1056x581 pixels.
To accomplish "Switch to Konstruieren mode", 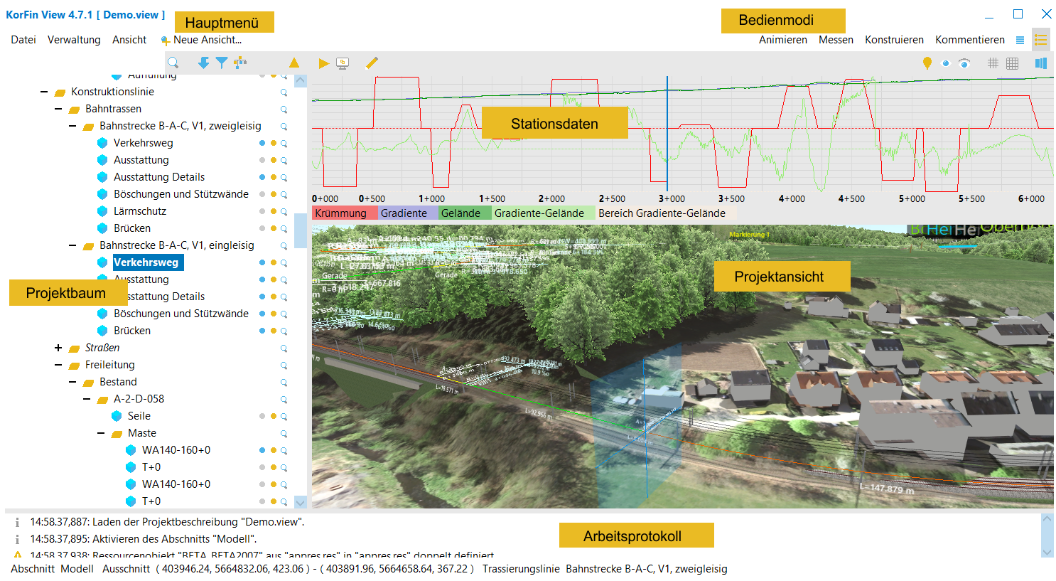I will 894,40.
